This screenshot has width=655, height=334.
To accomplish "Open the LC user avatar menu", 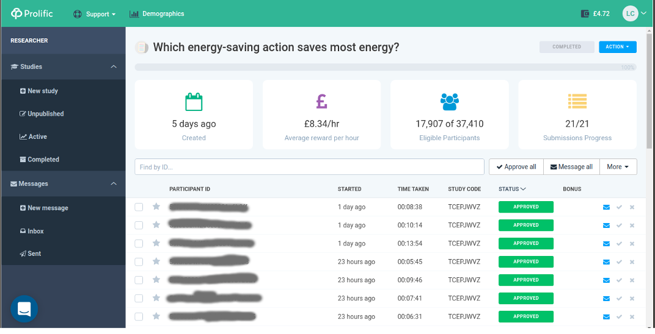I will (x=634, y=13).
